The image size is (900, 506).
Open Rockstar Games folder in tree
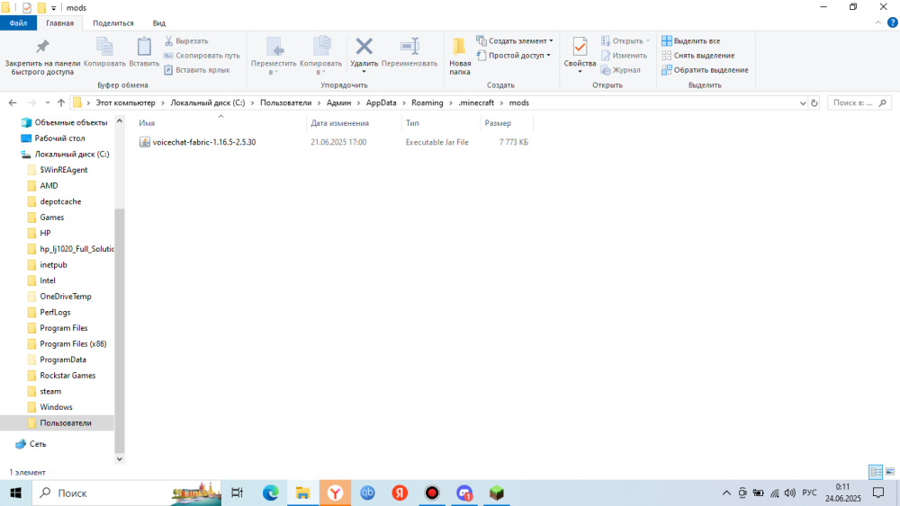[67, 376]
